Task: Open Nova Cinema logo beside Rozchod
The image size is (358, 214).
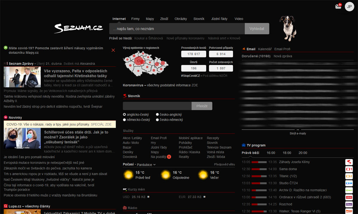Action: pyautogui.click(x=349, y=204)
